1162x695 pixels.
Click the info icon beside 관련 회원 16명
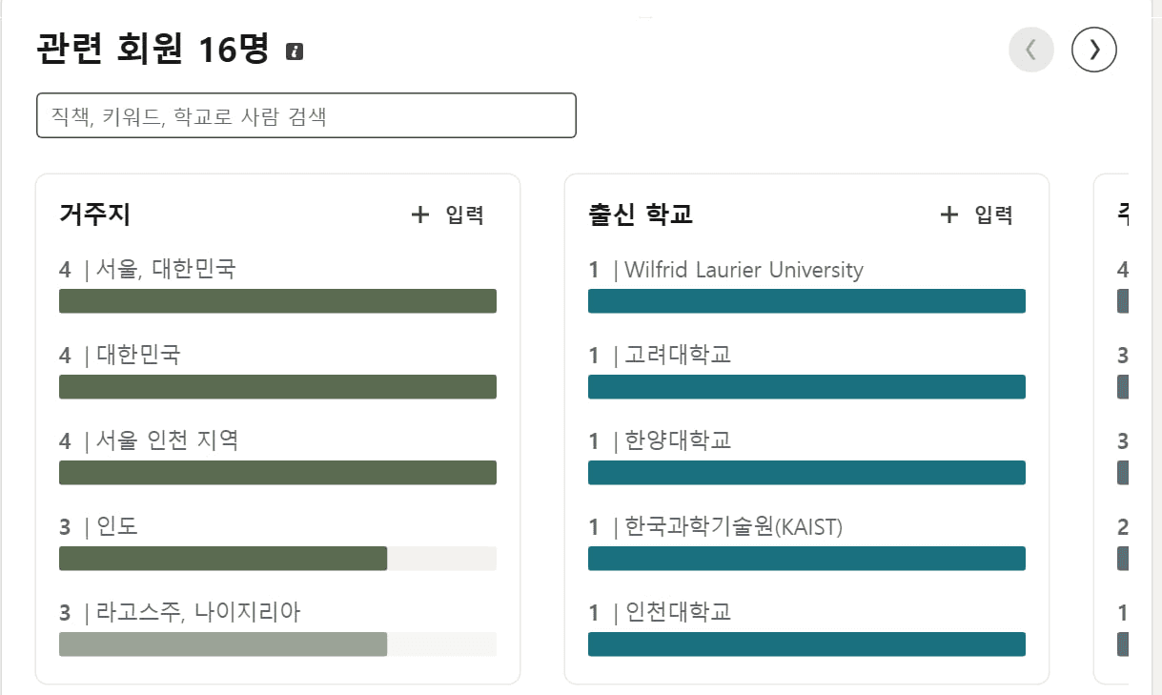(295, 51)
